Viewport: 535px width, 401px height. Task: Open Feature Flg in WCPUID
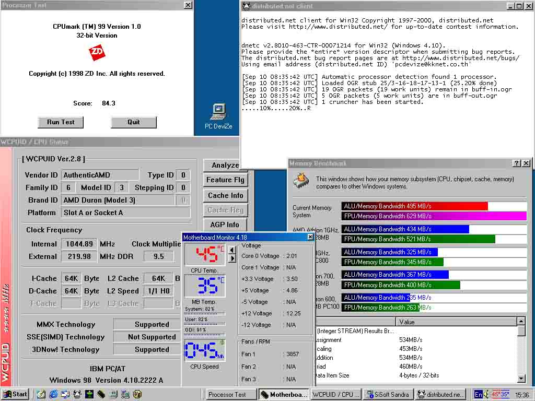point(225,180)
